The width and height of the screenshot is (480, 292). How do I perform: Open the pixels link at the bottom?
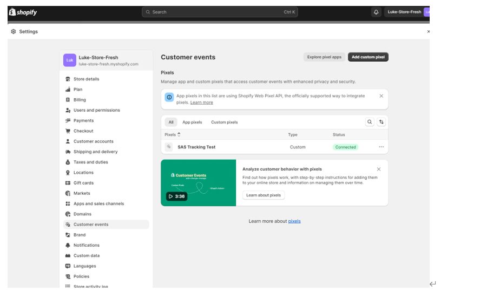(x=294, y=221)
